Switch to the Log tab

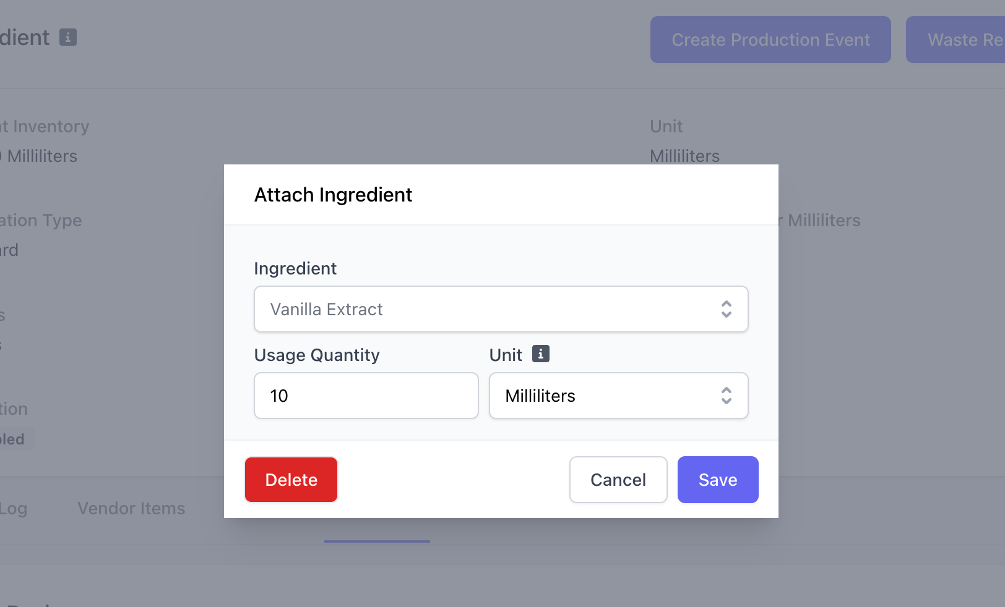pyautogui.click(x=13, y=509)
